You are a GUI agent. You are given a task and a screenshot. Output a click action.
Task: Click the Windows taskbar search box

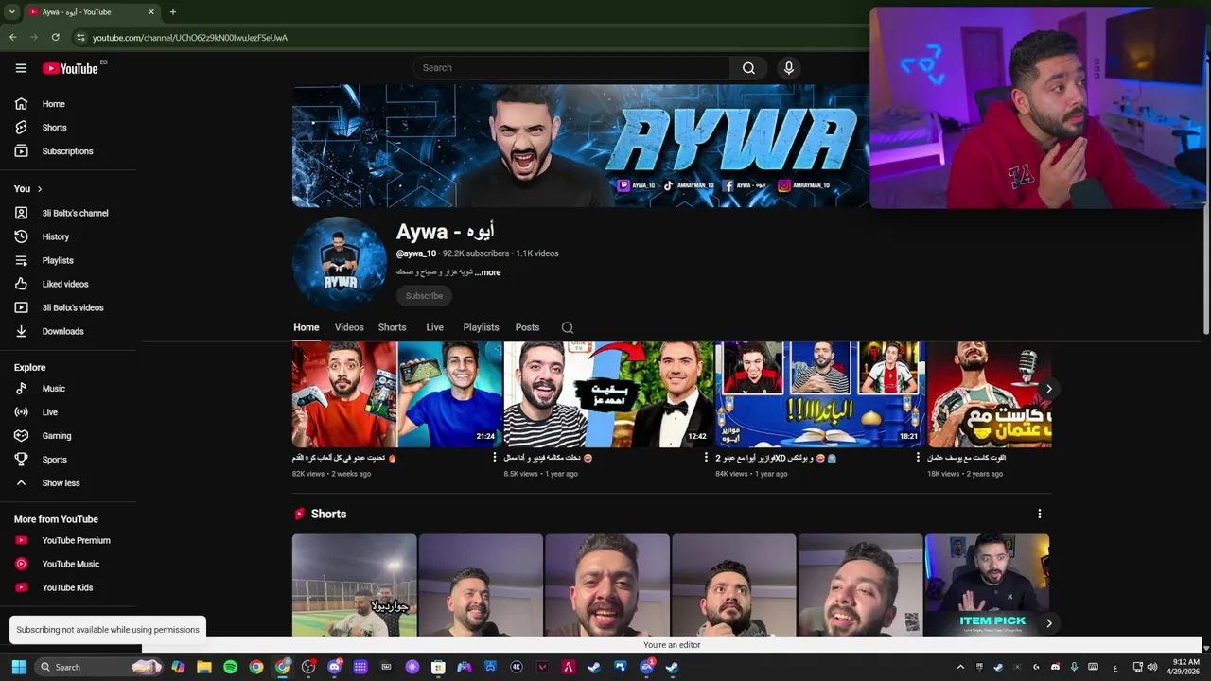click(x=97, y=667)
